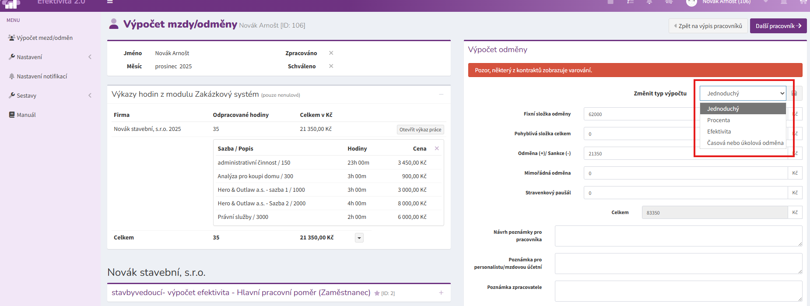The image size is (810, 306).
Task: Click the firm name 'Novák stavební, s.r.o. 2025'
Action: [x=147, y=129]
